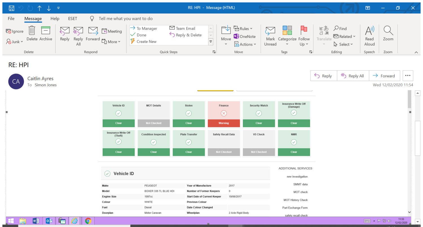Open Tags dialog launcher

click(x=311, y=52)
